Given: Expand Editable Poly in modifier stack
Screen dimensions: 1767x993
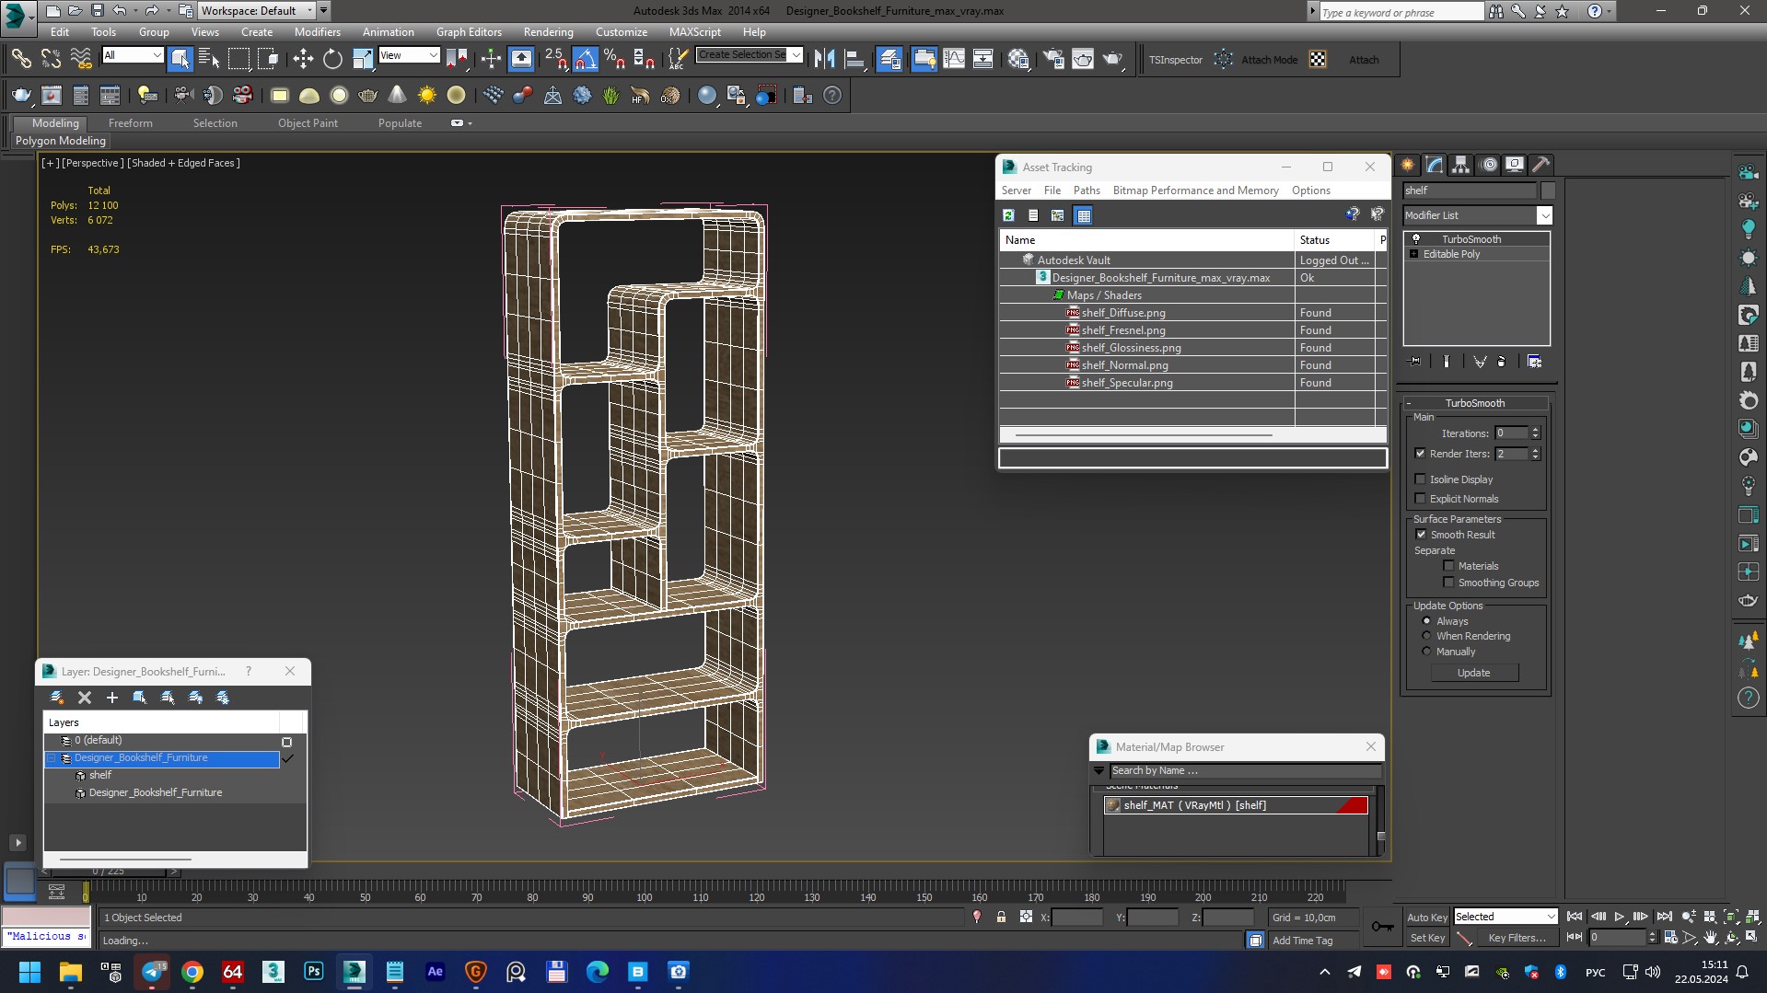Looking at the screenshot, I should point(1413,254).
